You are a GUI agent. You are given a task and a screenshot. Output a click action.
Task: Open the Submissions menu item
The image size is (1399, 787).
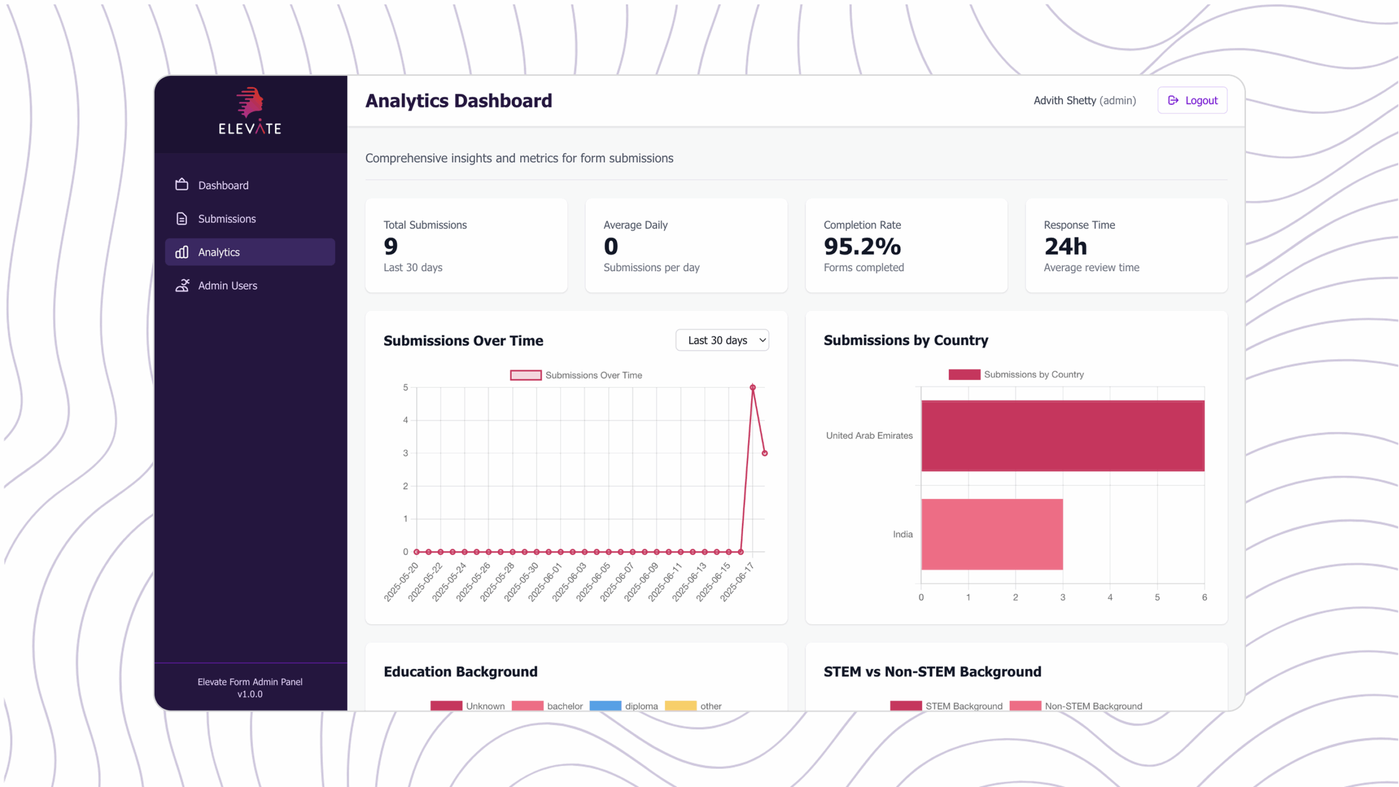coord(227,219)
